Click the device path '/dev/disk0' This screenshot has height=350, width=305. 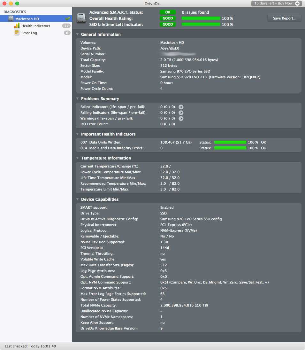tap(170, 48)
